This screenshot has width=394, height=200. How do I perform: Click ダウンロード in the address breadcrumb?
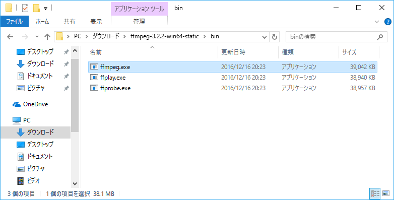tap(106, 36)
